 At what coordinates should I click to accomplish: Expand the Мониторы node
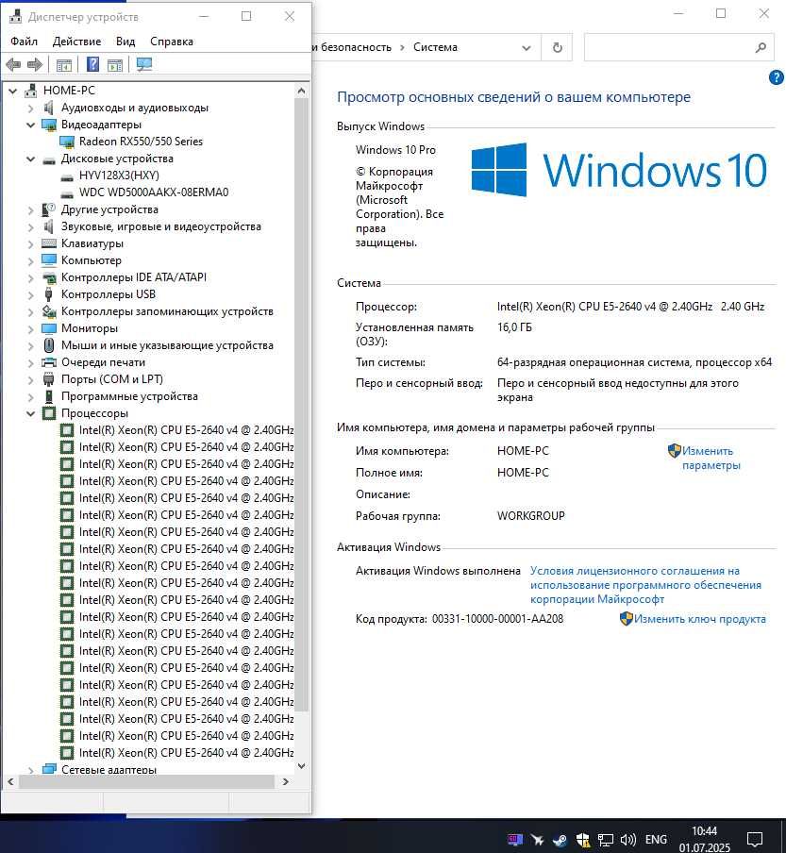pos(30,328)
